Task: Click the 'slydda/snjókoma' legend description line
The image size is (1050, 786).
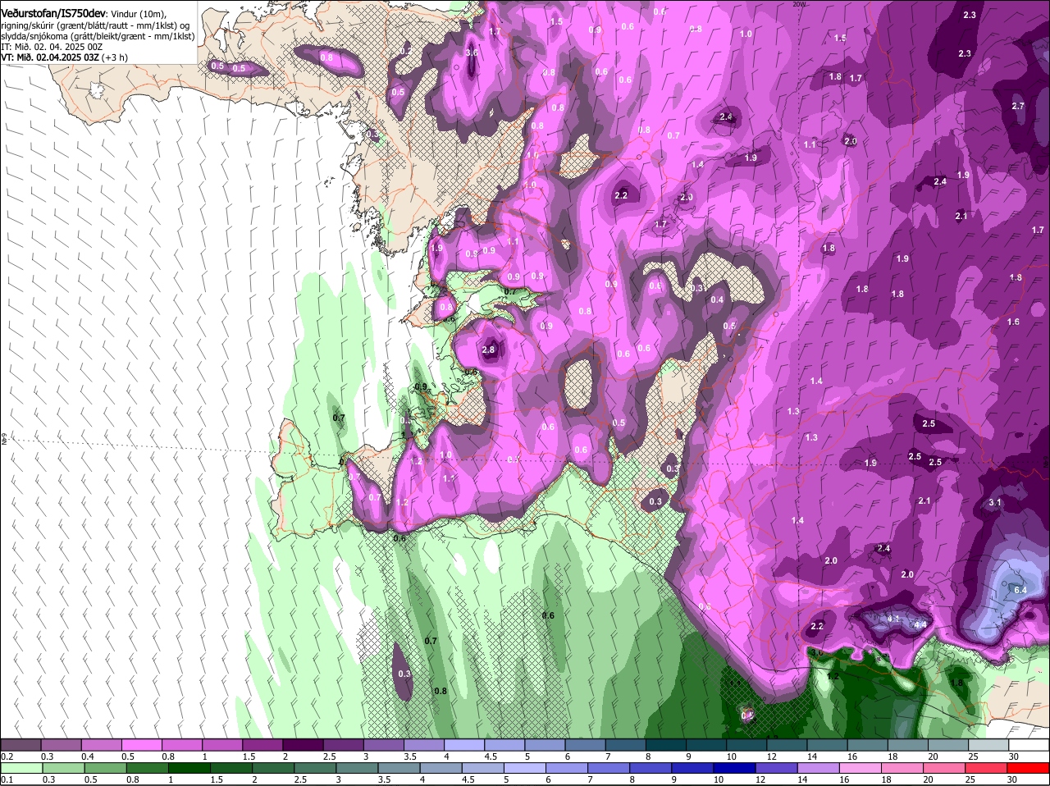Action: click(x=98, y=36)
